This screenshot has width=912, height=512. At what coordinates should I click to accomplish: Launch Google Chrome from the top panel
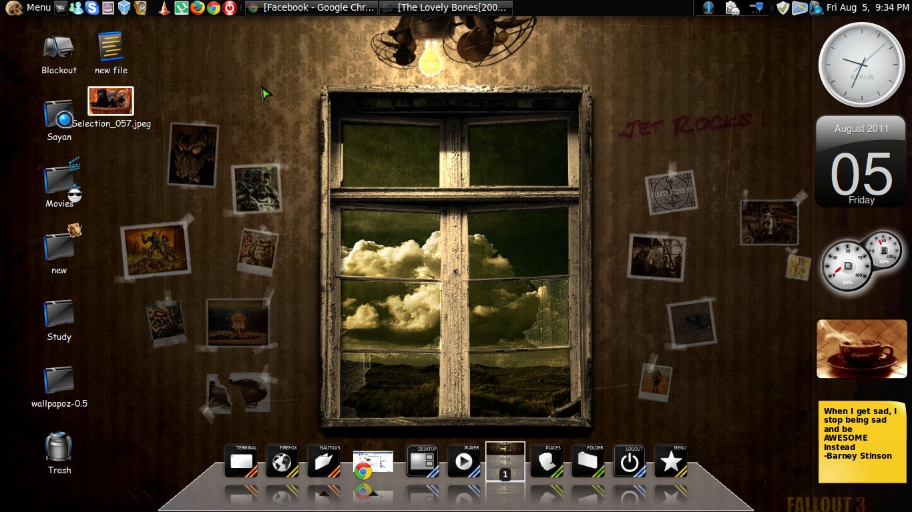tap(213, 8)
